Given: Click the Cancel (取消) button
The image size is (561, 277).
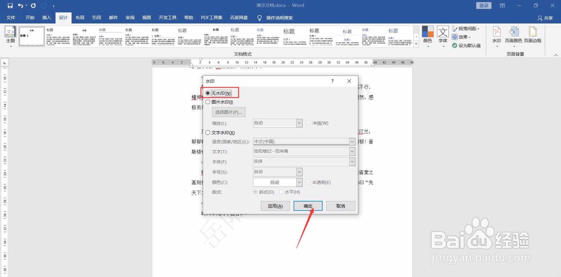Looking at the screenshot, I should [341, 206].
